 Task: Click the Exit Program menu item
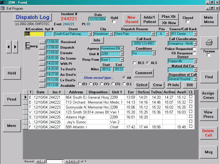tap(15, 9)
